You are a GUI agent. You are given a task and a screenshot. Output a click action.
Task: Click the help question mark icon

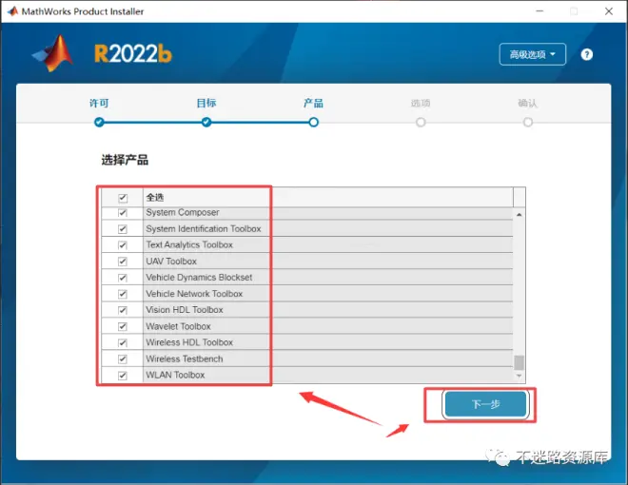586,54
